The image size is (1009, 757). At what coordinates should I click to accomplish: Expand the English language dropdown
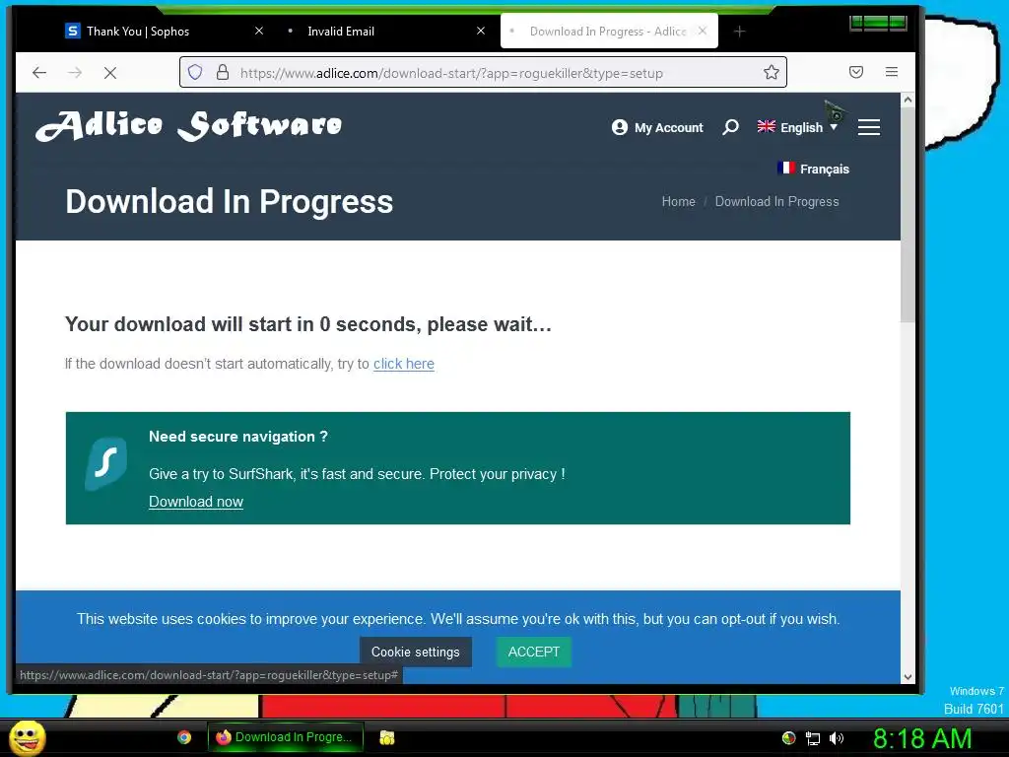pos(797,127)
